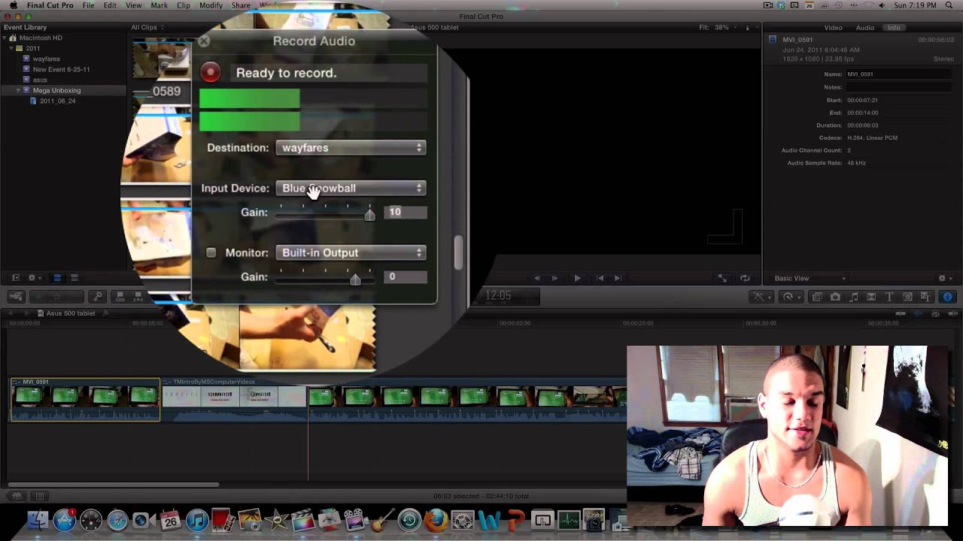Open the Generators browser

pyautogui.click(x=907, y=297)
